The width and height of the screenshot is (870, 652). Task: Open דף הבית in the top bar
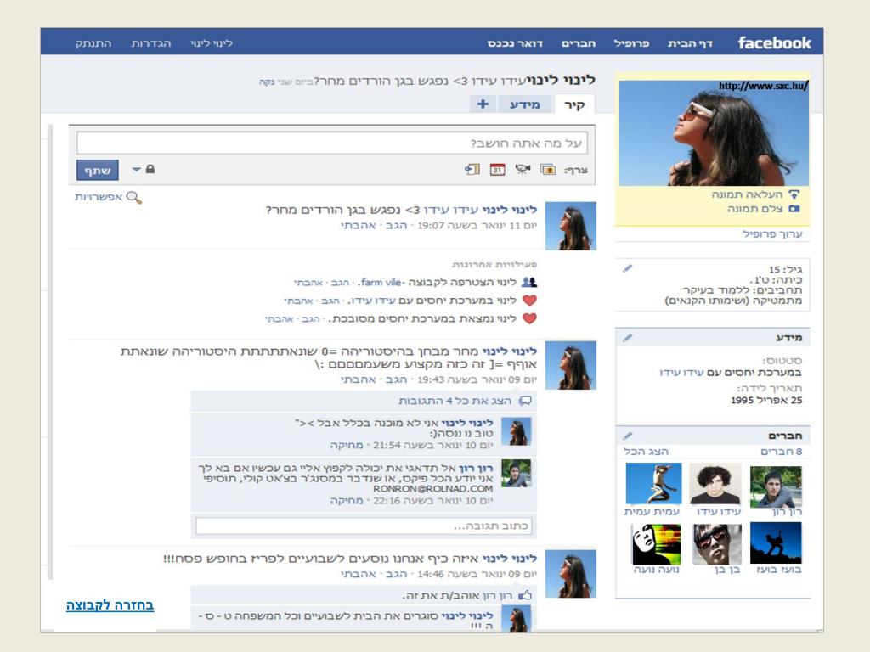coord(690,43)
